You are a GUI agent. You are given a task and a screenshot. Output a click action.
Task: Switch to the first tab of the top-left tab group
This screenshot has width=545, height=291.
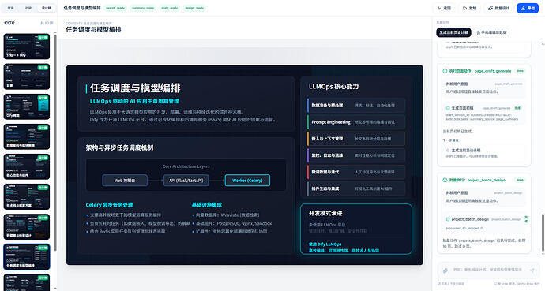(11, 8)
